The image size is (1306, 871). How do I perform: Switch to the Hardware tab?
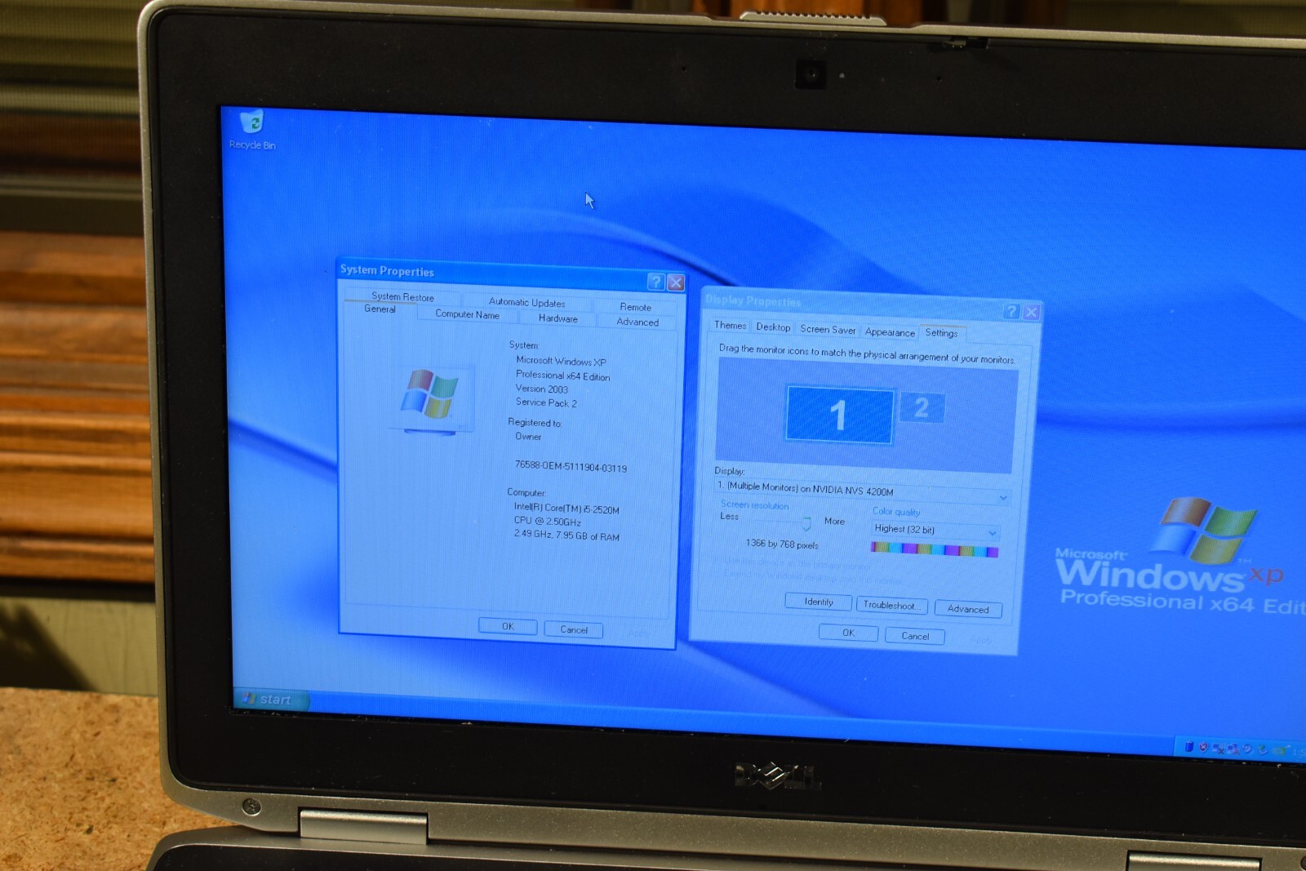558,318
